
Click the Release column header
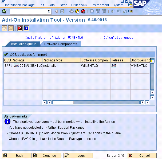(120, 60)
